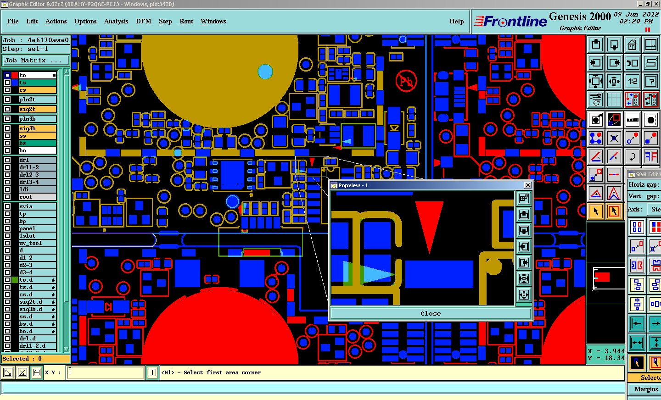Click the red color swatch of 'to' layer
This screenshot has width=661, height=400.
point(15,75)
